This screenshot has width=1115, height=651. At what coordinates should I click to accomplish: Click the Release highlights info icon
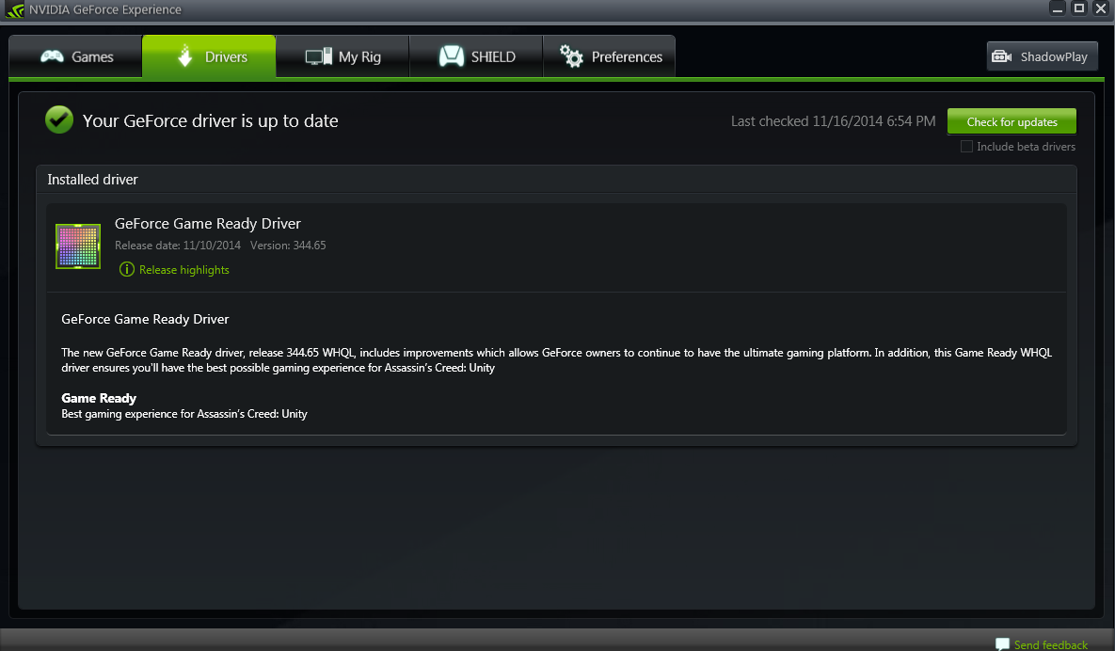point(127,269)
